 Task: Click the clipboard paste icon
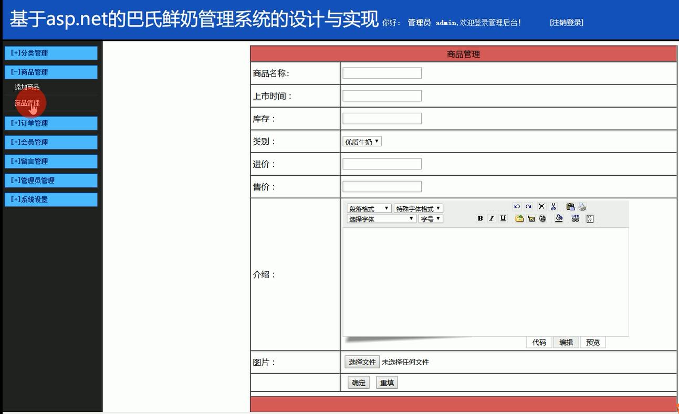[x=570, y=207]
